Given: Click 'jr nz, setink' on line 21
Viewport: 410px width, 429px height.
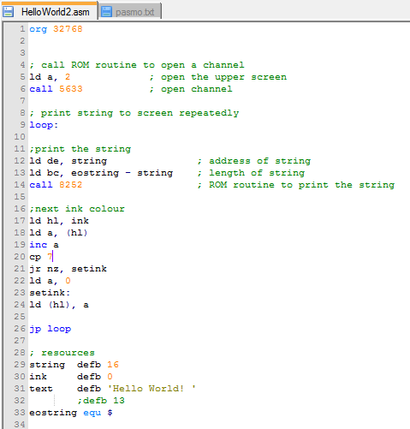Looking at the screenshot, I should coord(68,269).
